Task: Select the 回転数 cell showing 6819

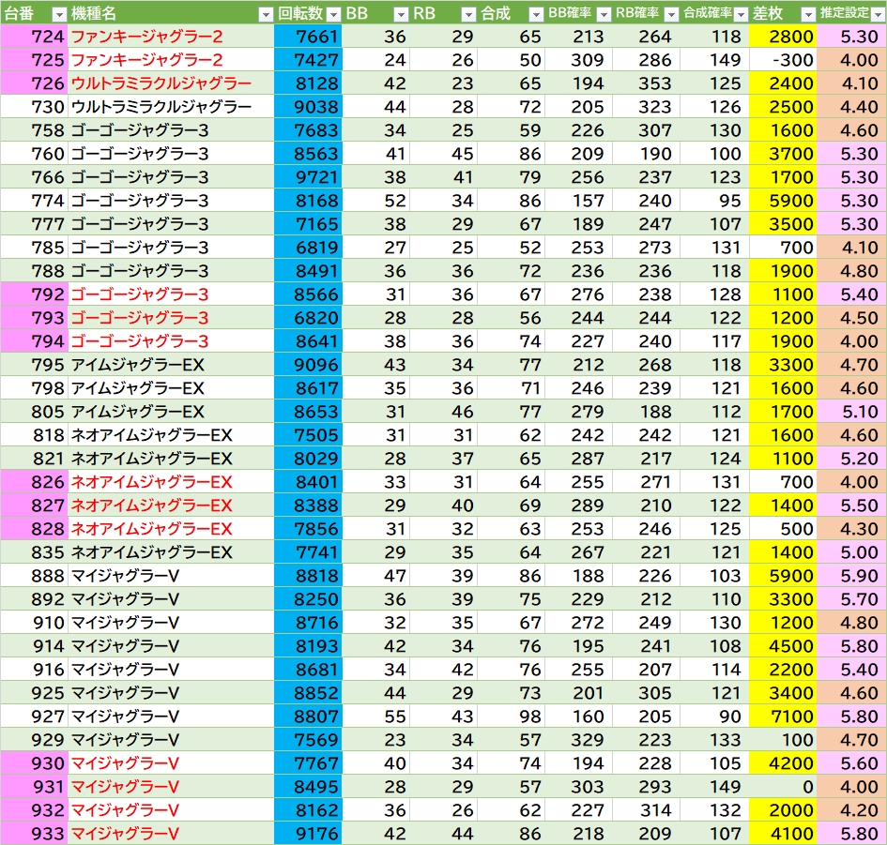Action: (x=308, y=248)
